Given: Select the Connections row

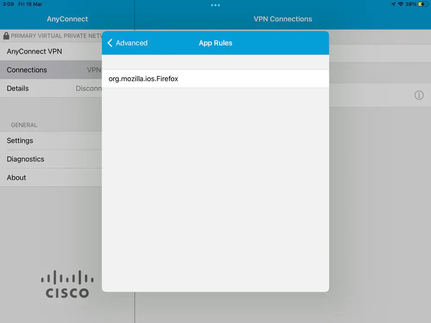Looking at the screenshot, I should pyautogui.click(x=27, y=69).
